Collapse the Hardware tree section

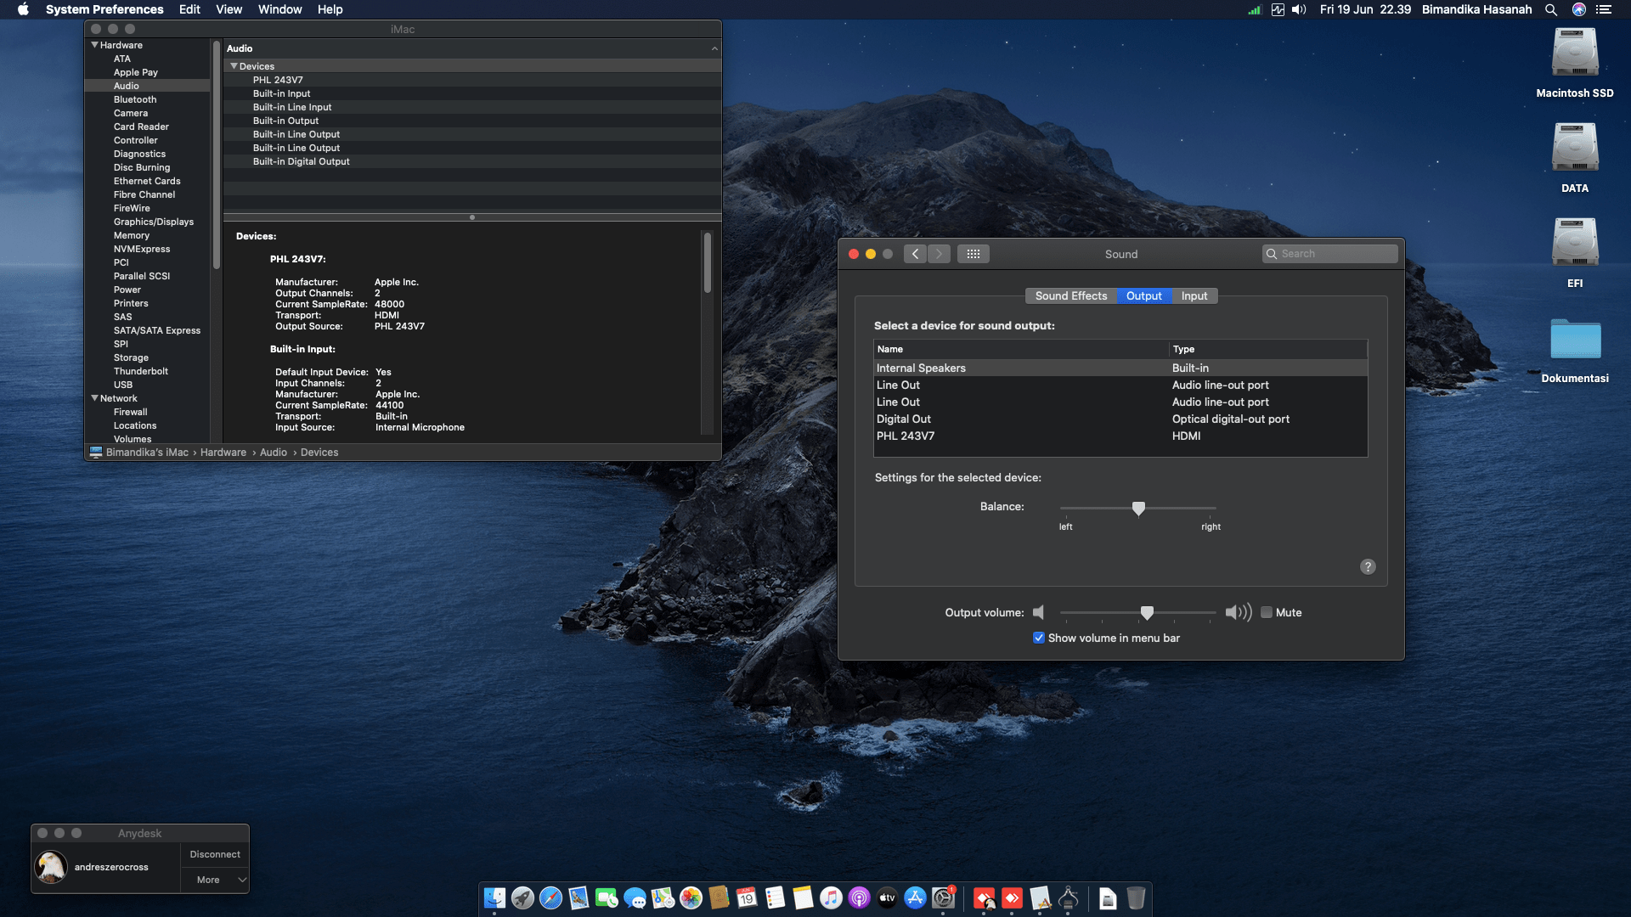(x=94, y=45)
